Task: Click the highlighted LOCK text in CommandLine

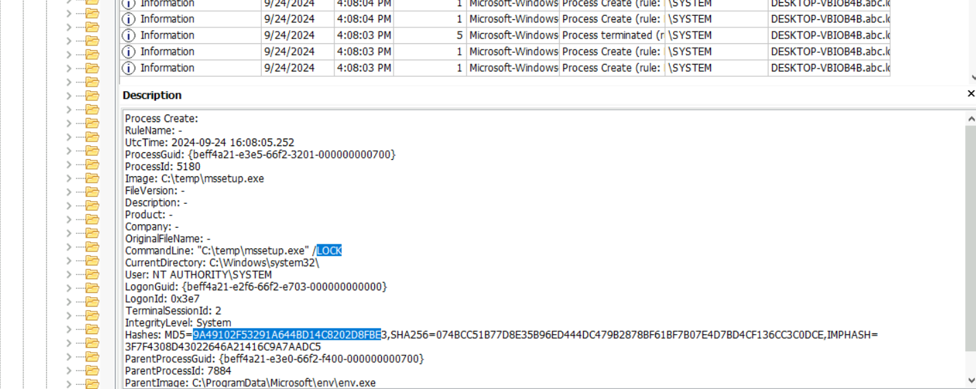Action: [x=329, y=250]
